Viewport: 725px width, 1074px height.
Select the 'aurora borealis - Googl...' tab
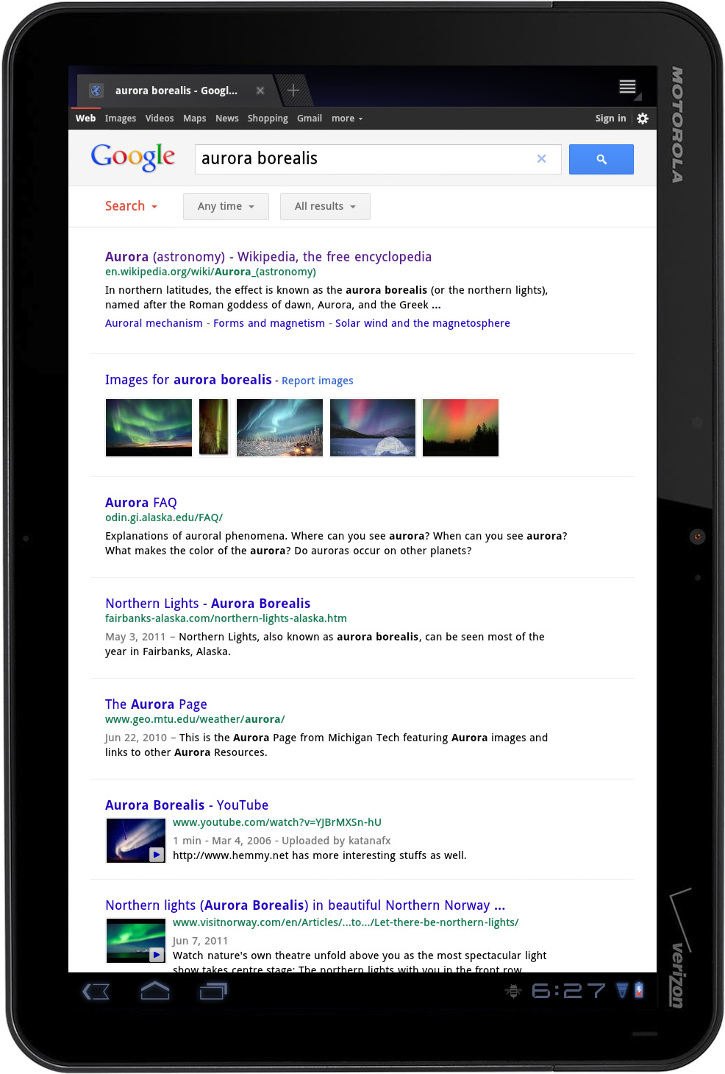point(176,90)
